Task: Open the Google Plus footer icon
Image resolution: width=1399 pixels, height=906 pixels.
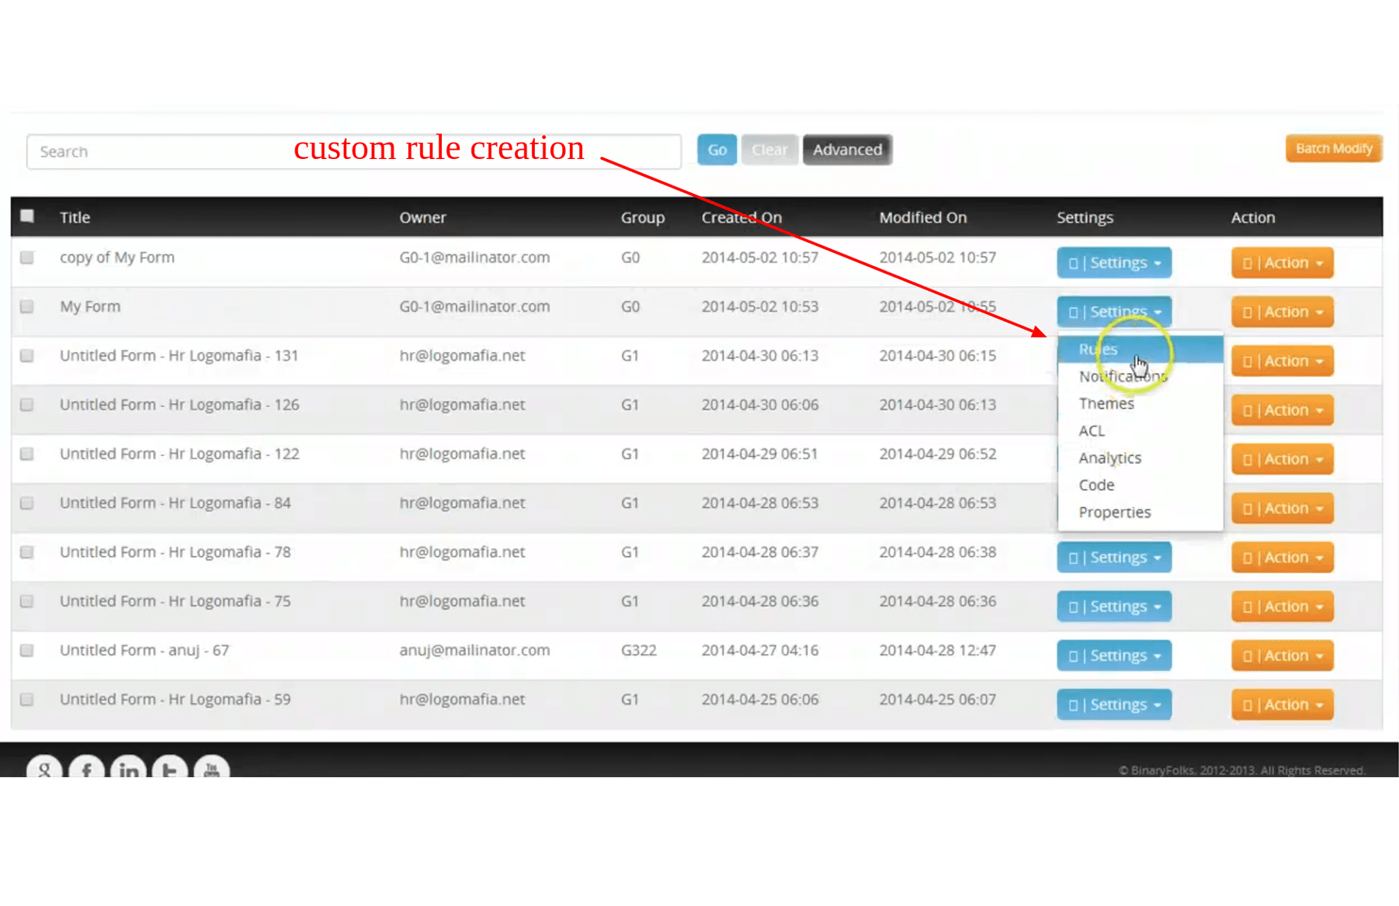Action: pos(44,767)
